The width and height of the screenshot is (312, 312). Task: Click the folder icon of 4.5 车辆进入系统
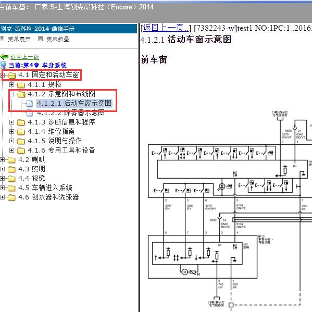[11, 188]
